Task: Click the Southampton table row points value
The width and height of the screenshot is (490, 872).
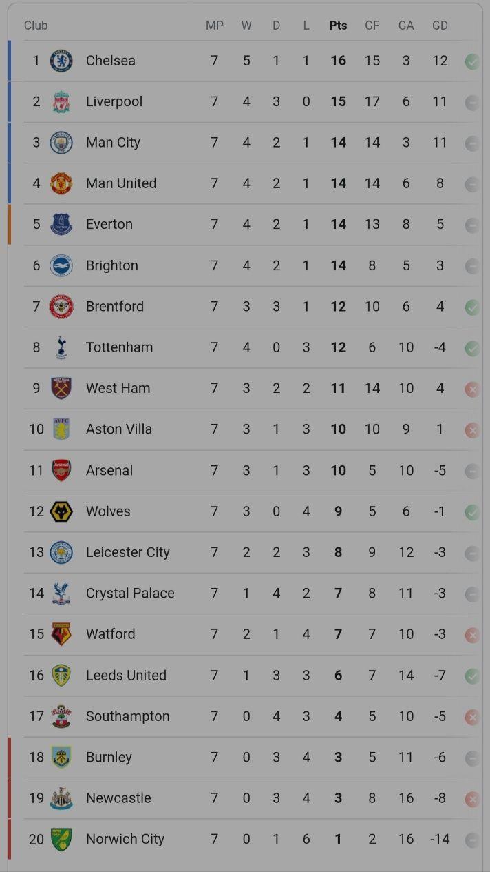Action: point(338,716)
